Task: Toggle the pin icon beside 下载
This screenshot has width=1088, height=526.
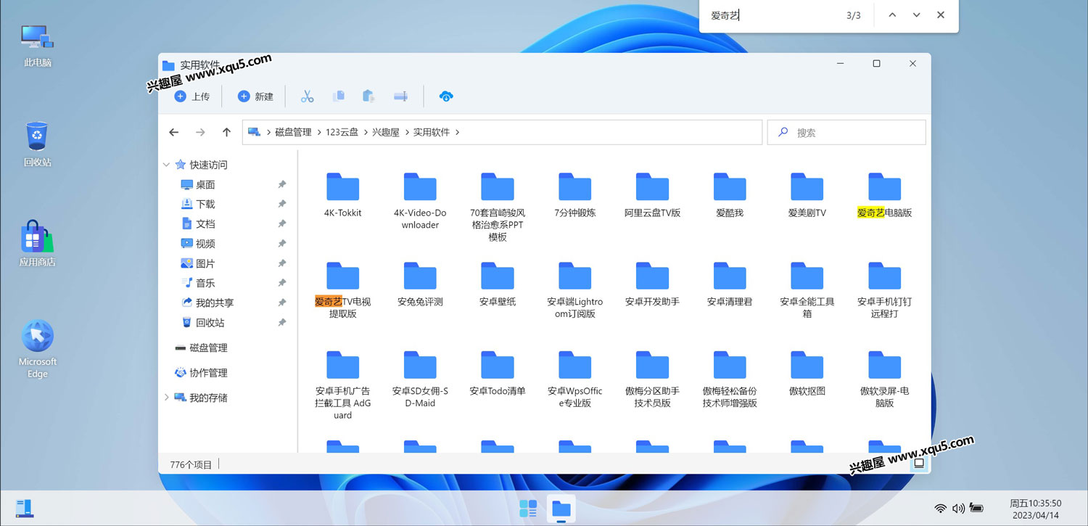Action: click(282, 205)
